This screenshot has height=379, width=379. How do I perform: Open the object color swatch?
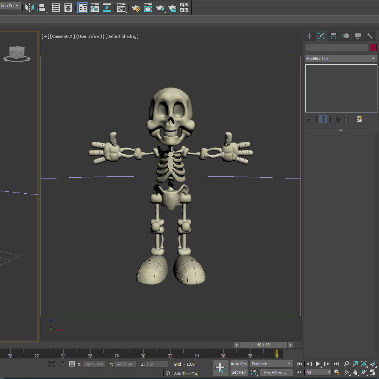(x=373, y=47)
